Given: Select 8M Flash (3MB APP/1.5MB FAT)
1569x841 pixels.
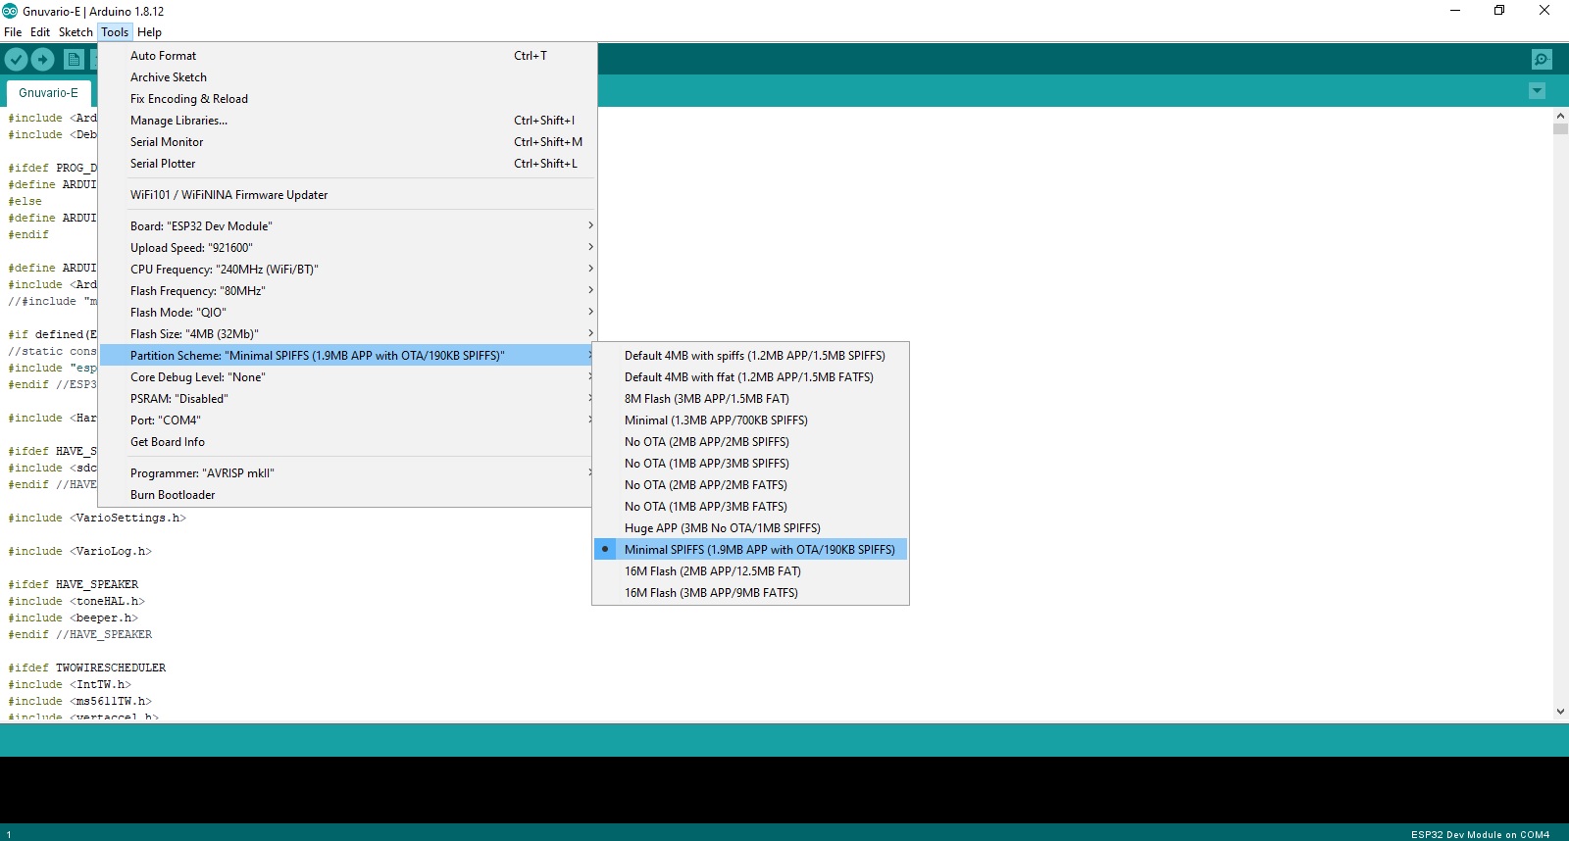Looking at the screenshot, I should [x=750, y=399].
